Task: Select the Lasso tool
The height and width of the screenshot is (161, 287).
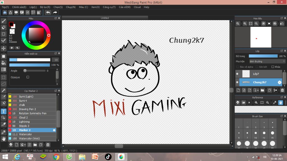Action: pos(3,84)
